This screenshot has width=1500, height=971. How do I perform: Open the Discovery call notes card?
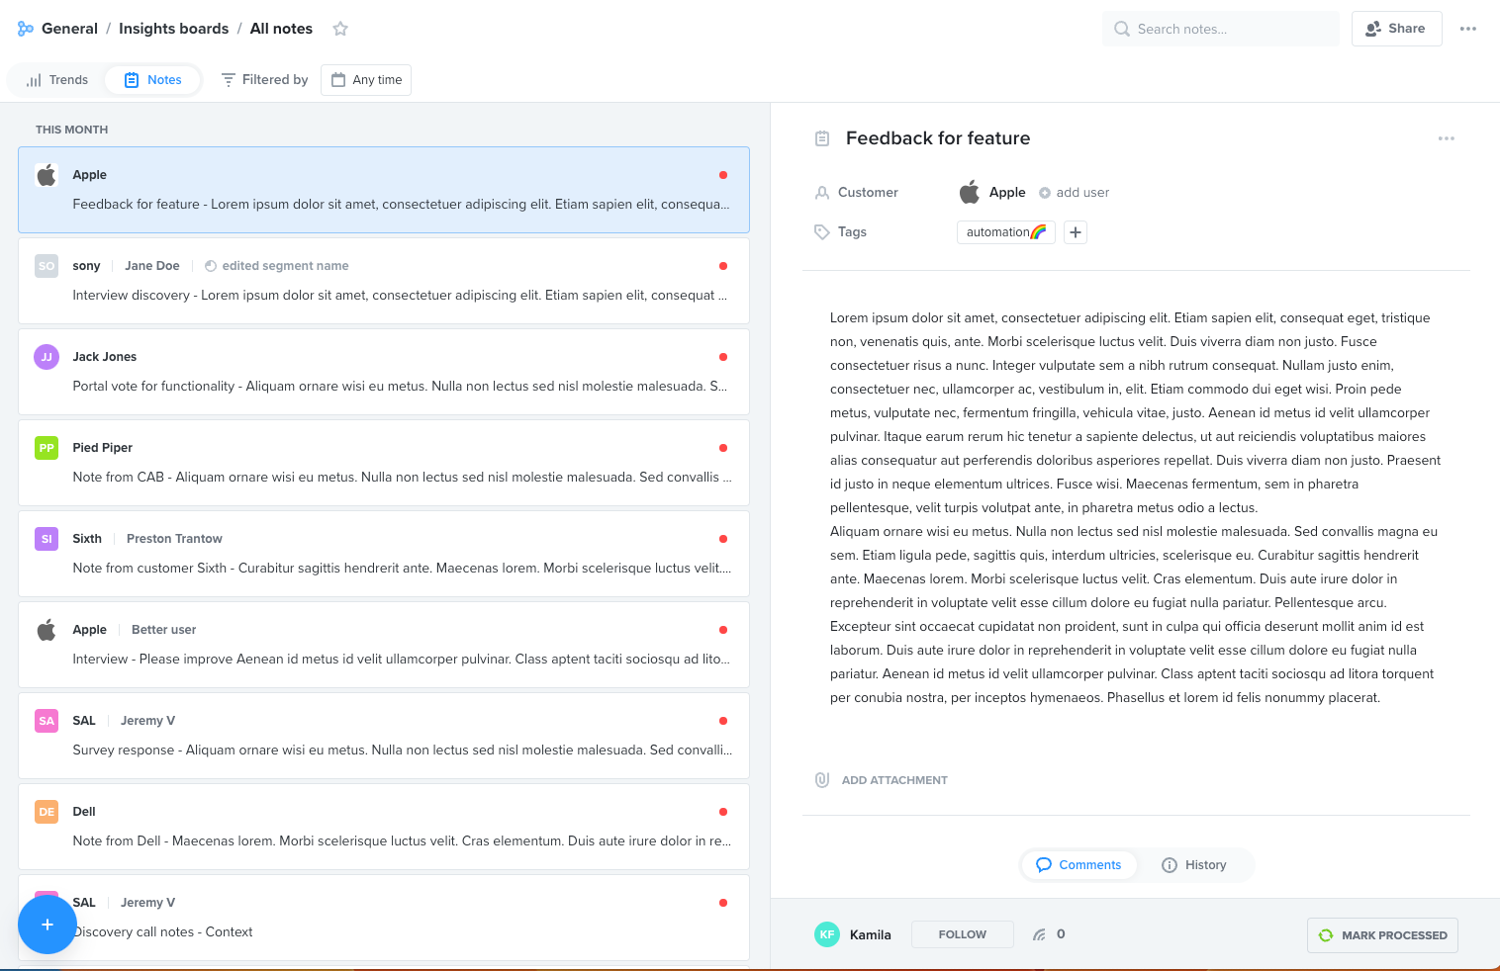pos(384,918)
